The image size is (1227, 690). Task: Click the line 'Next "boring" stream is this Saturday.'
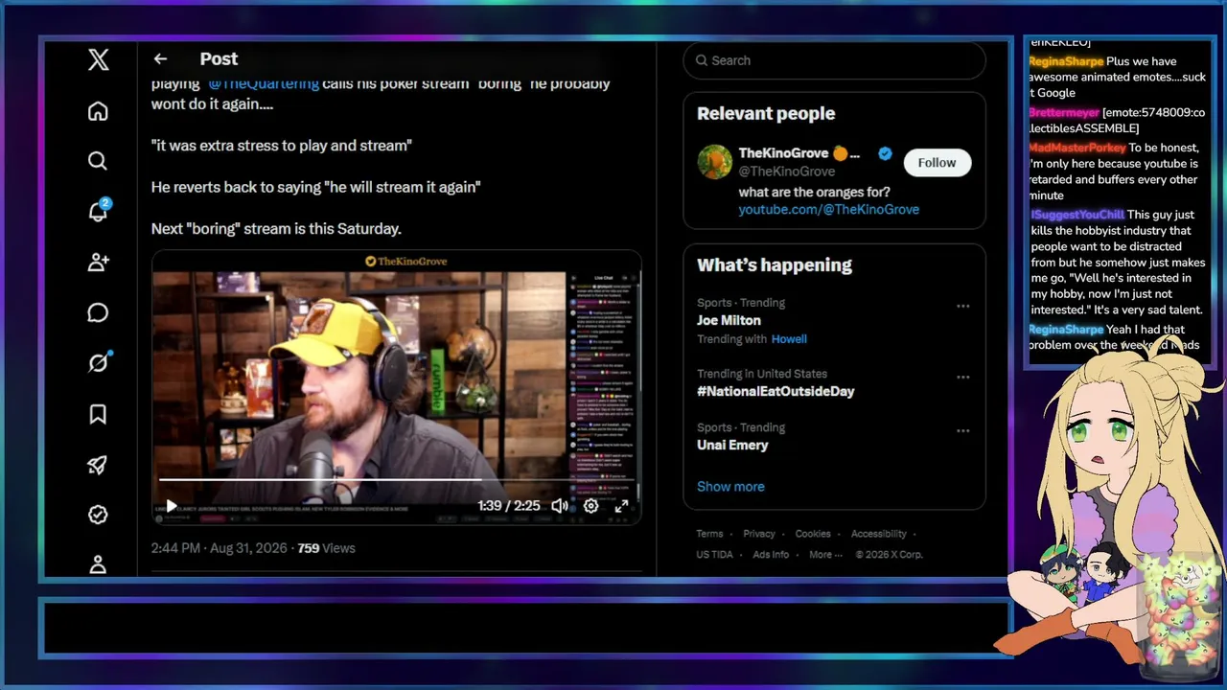(276, 229)
